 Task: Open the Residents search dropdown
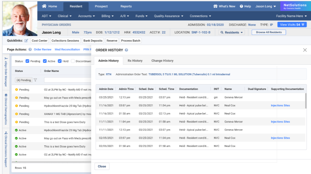(232, 32)
